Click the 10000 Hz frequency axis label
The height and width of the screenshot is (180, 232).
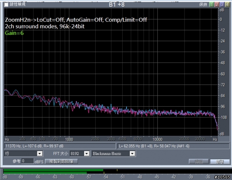[157, 139]
